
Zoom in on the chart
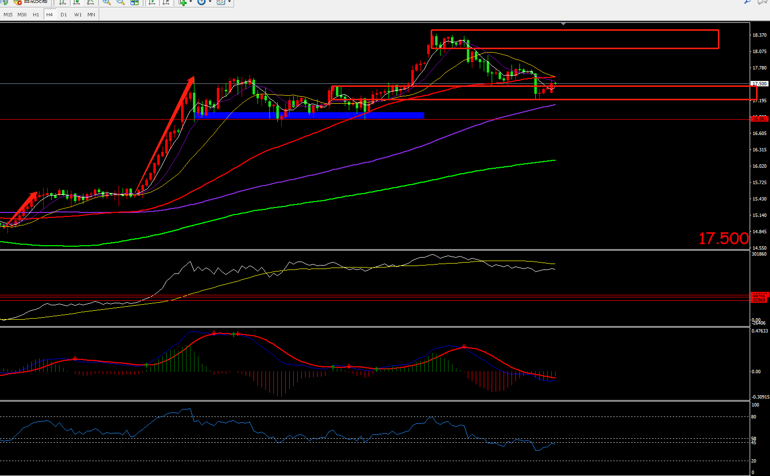click(107, 2)
